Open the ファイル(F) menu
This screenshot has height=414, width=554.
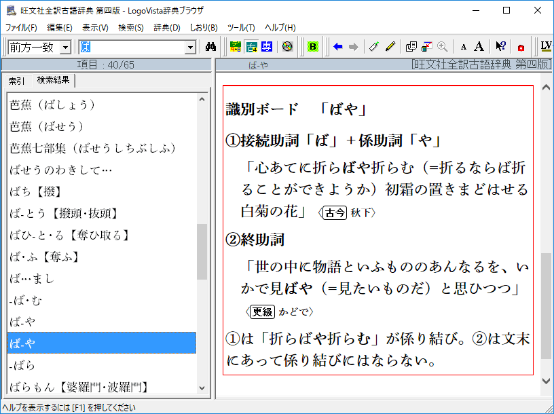click(x=21, y=28)
